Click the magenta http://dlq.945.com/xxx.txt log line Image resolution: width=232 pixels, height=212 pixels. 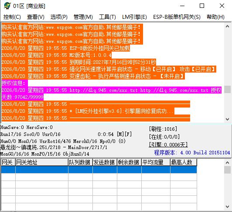pos(112,90)
